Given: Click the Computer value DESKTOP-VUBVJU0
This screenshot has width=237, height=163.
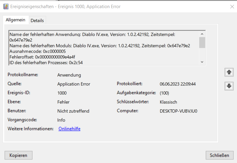Looking at the screenshot, I should (179, 111).
